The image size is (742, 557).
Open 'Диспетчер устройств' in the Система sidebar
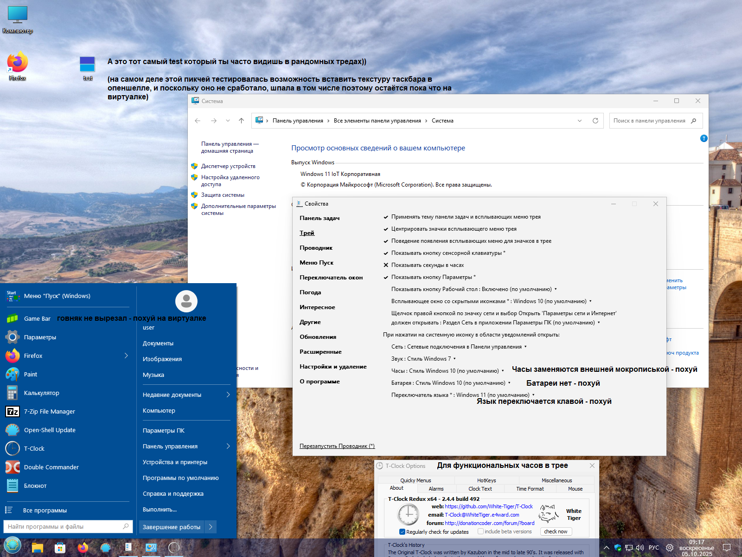[228, 166]
